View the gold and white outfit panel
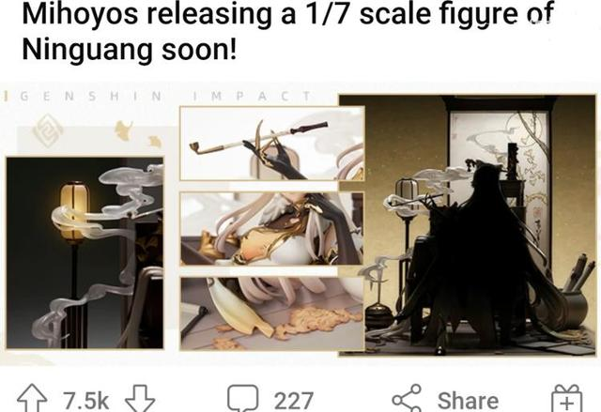Image resolution: width=601 pixels, height=412 pixels. (271, 229)
